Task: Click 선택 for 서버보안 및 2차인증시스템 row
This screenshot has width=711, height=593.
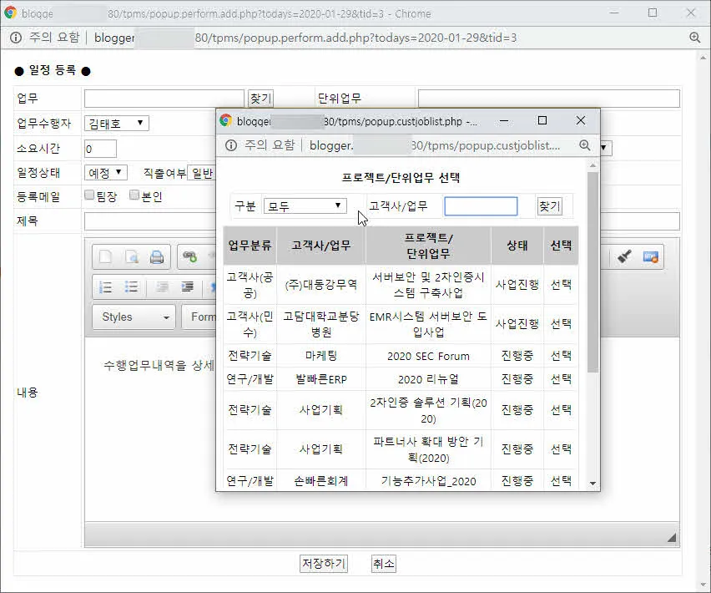Action: click(561, 285)
